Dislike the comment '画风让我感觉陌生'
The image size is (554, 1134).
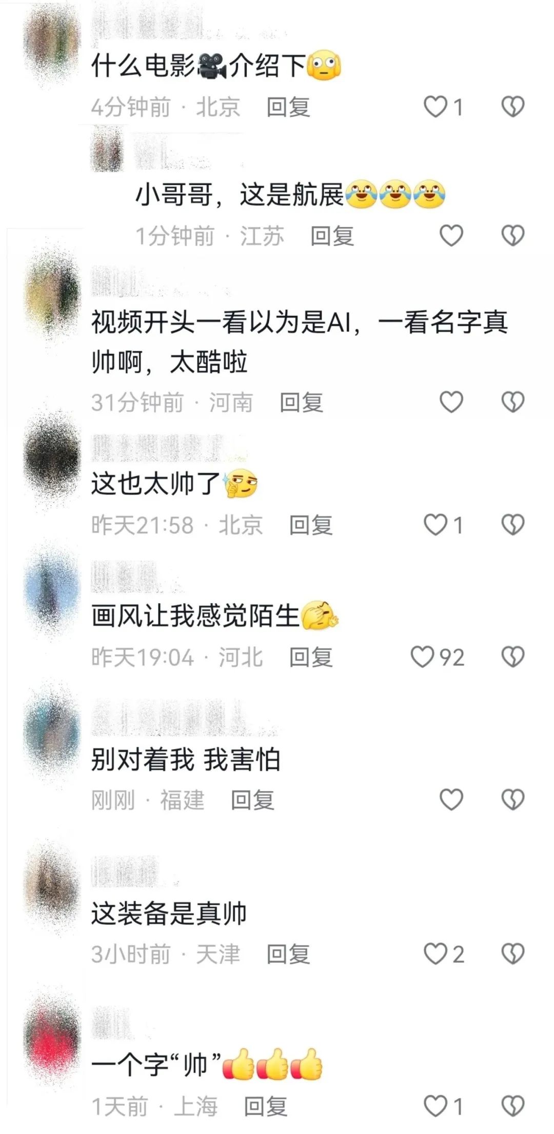[x=512, y=657]
